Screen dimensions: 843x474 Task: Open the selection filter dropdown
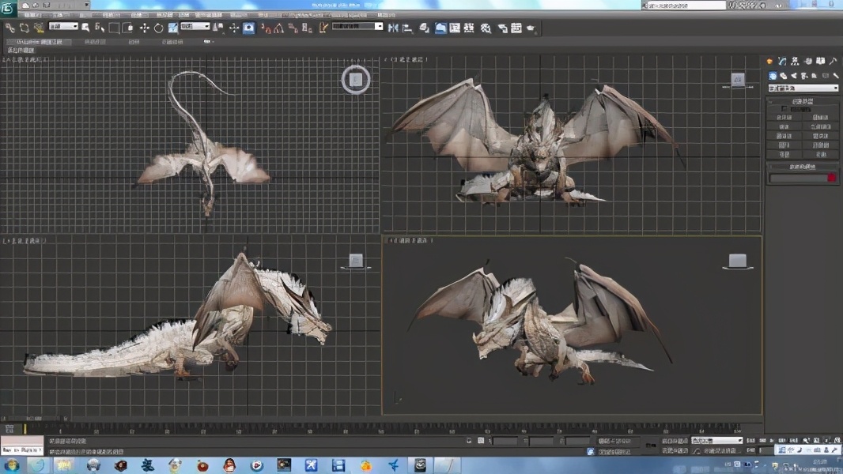(x=63, y=26)
